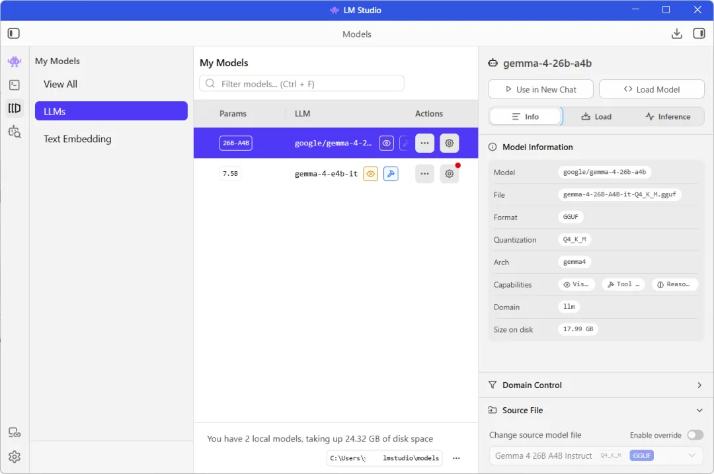Click the Source File folder icon
Screen dimensions: 714x474
tap(493, 411)
